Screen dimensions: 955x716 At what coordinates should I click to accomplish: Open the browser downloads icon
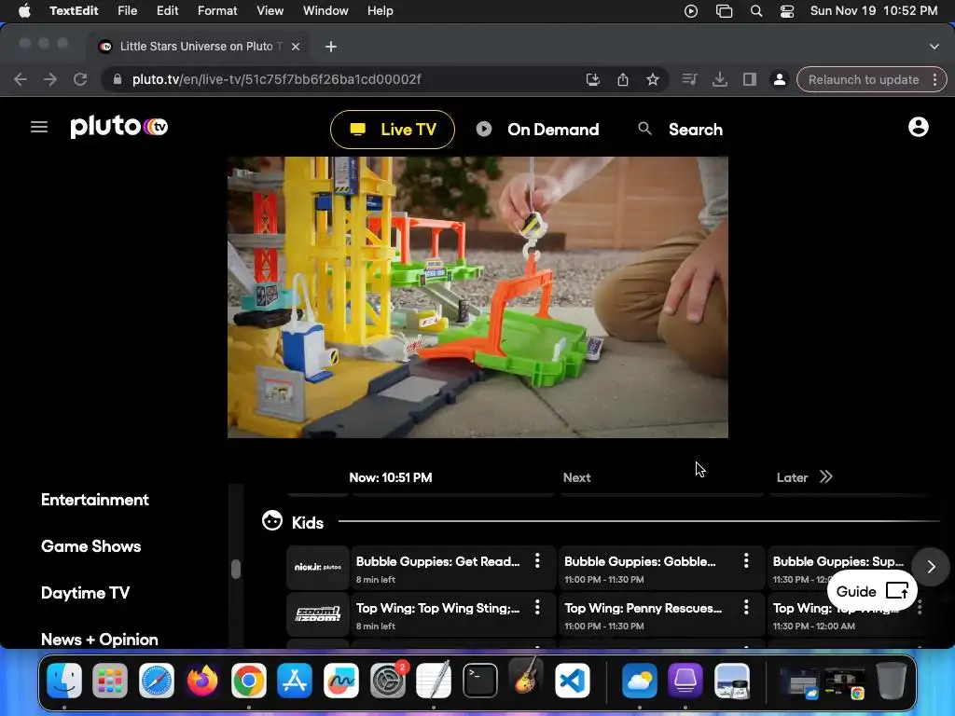pyautogui.click(x=719, y=79)
